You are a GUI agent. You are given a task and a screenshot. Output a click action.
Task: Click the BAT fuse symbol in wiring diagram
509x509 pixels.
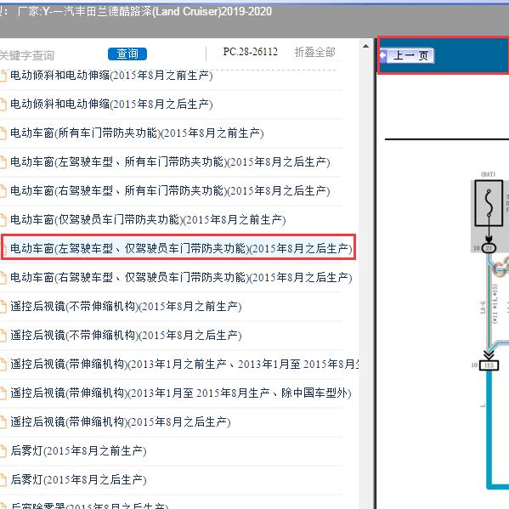(489, 203)
